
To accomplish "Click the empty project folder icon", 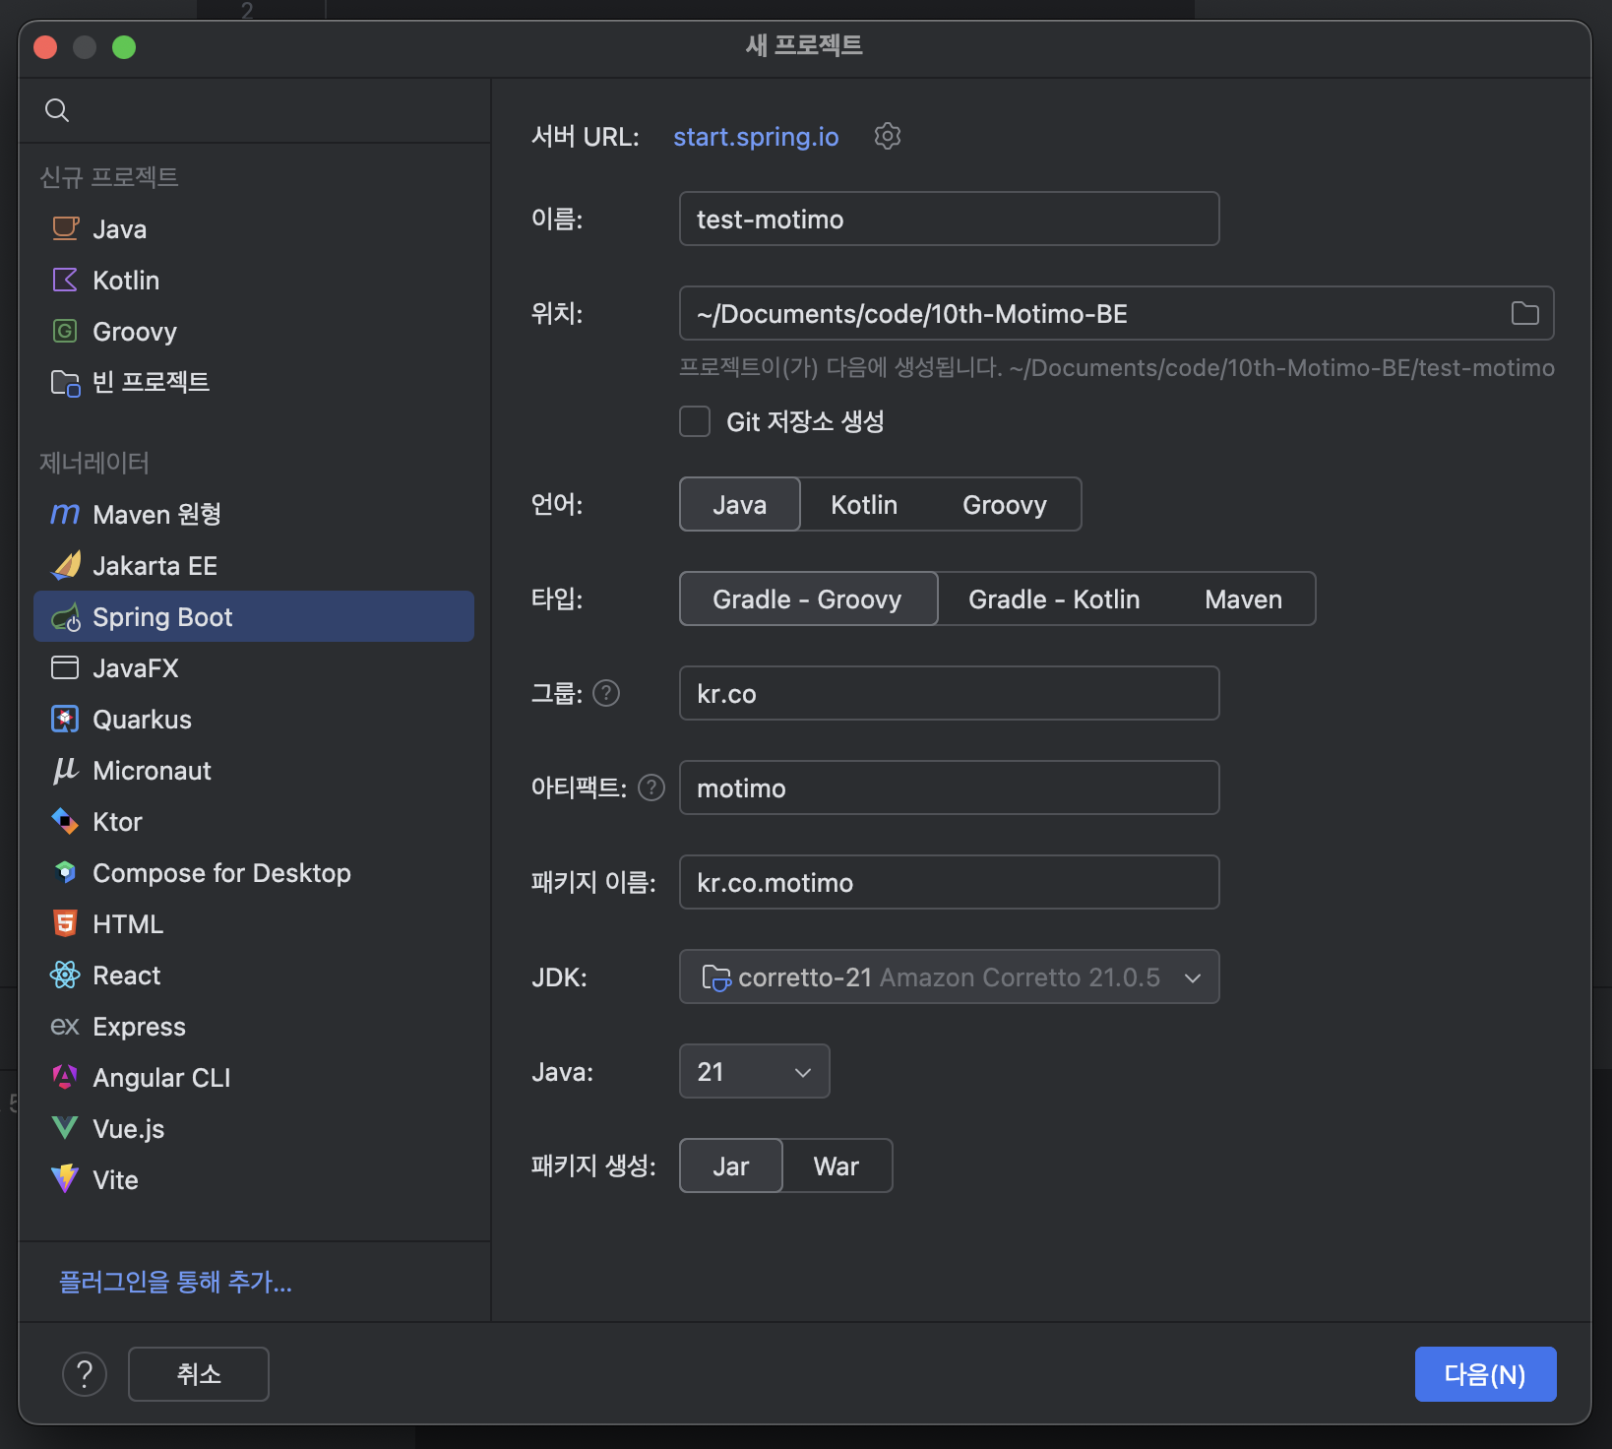I will click(x=65, y=382).
